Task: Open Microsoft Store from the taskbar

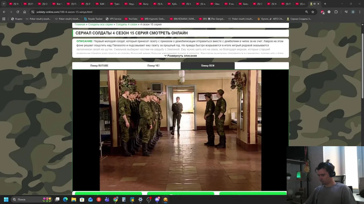Action: [x=82, y=199]
